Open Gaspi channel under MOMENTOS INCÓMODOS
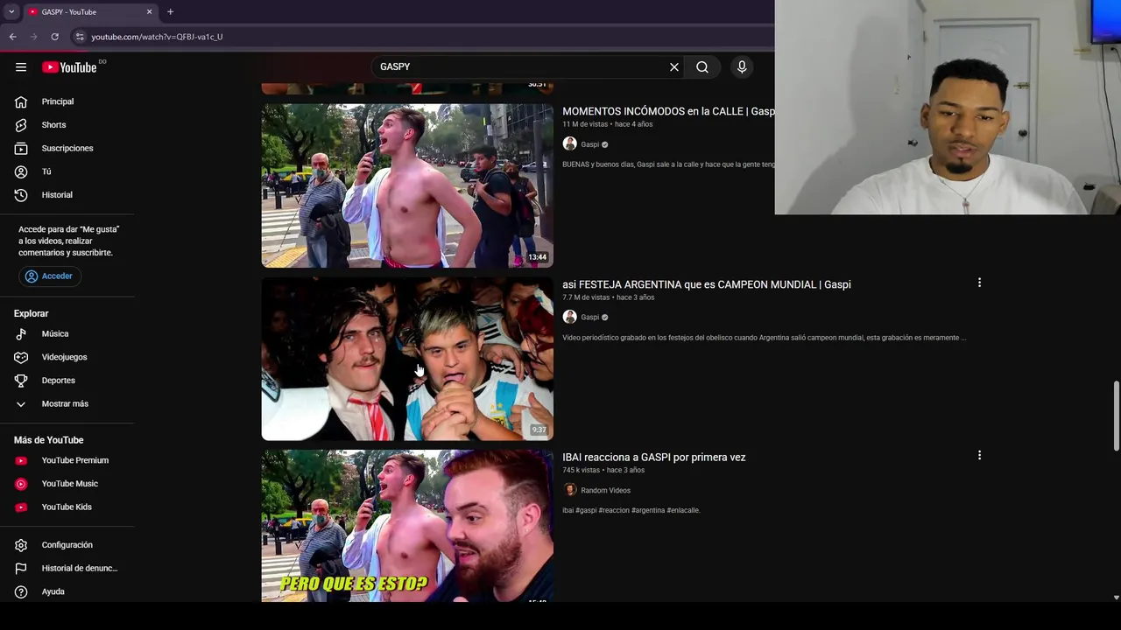 coord(589,144)
